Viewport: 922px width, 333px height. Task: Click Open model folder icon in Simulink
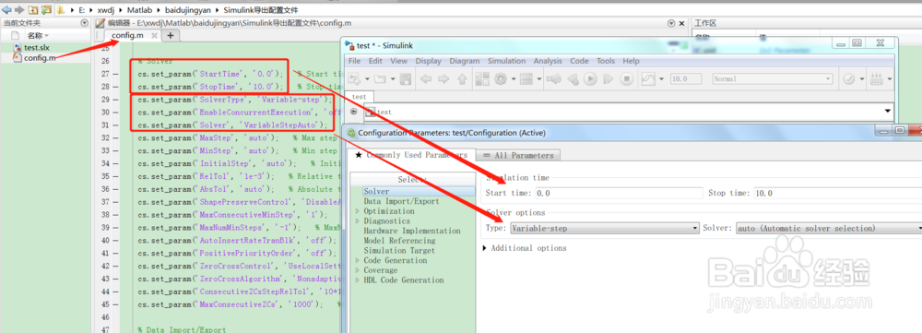(380, 78)
